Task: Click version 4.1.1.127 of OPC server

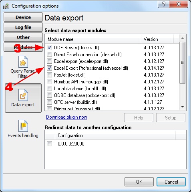Action: click(153, 102)
